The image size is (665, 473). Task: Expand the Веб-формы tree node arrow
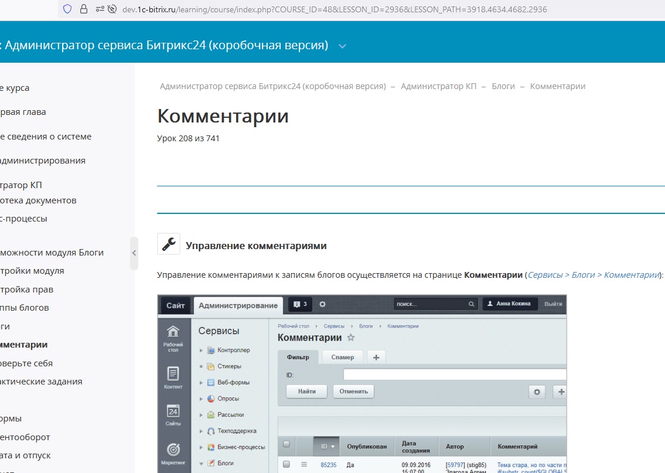(201, 383)
